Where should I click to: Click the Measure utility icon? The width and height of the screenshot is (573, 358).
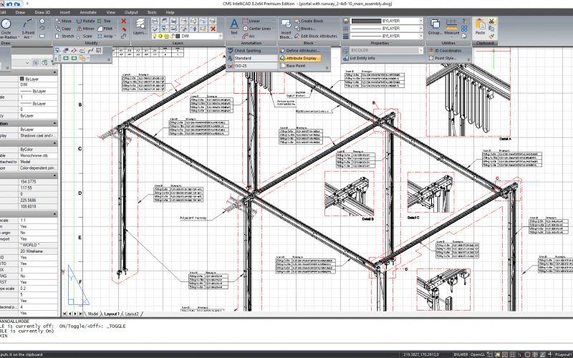coord(453,24)
